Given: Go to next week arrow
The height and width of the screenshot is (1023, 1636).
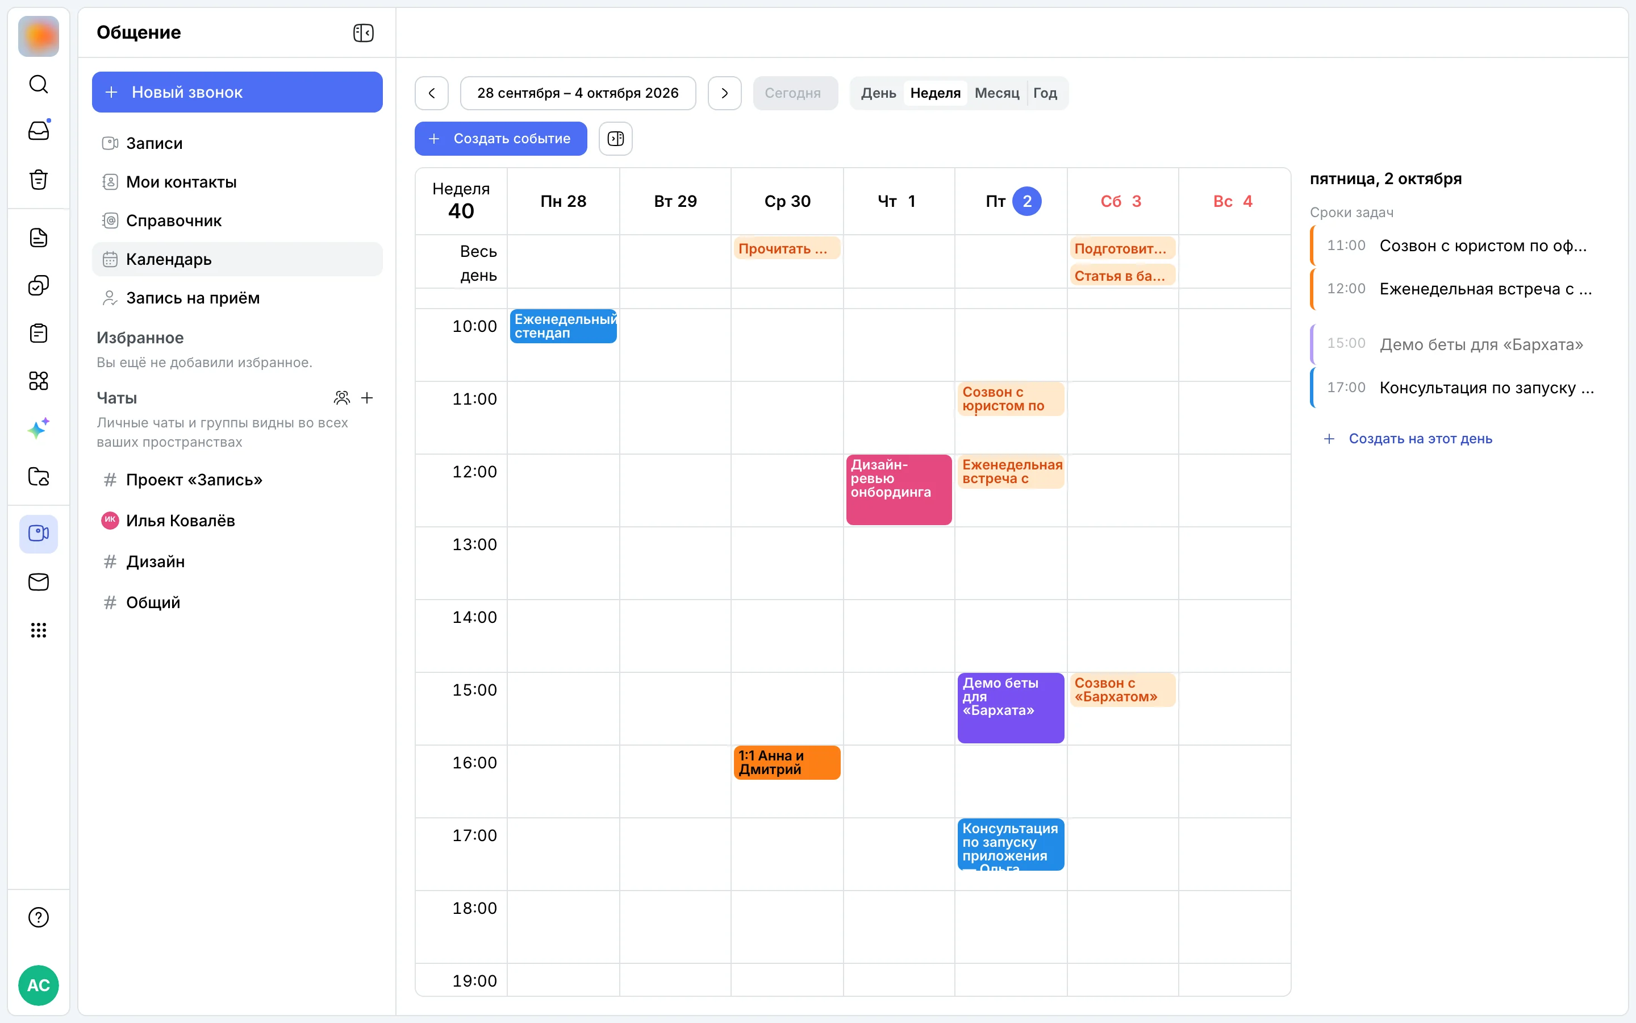Looking at the screenshot, I should pos(724,93).
